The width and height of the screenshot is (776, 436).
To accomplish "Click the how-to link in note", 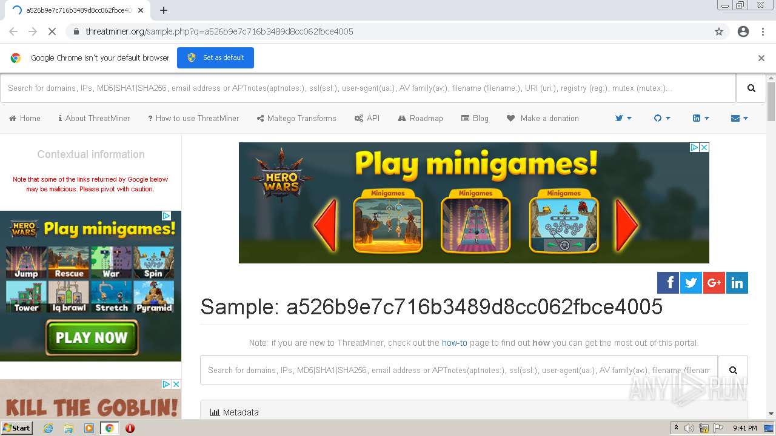I will click(455, 343).
